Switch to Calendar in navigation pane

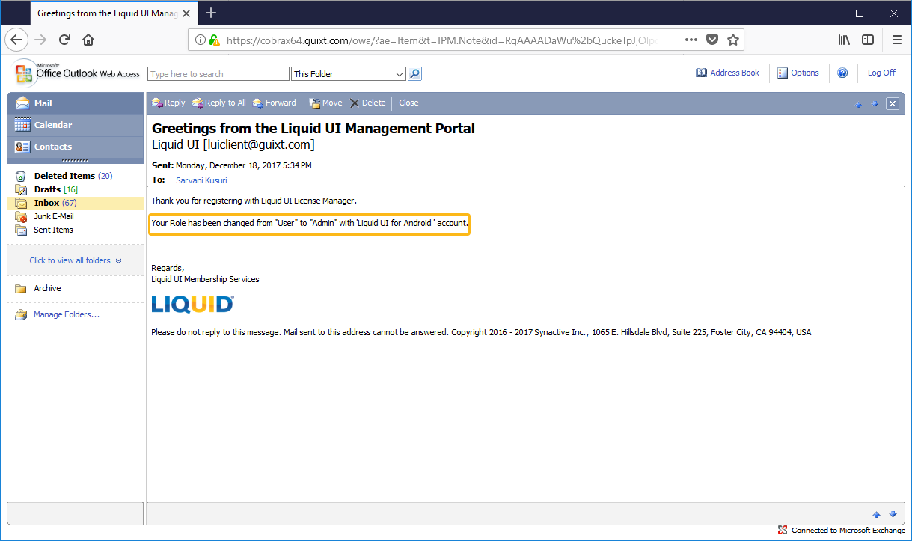click(x=75, y=125)
